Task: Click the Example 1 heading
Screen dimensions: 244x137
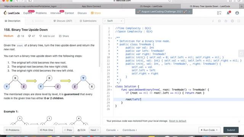Action: [x=11, y=112]
